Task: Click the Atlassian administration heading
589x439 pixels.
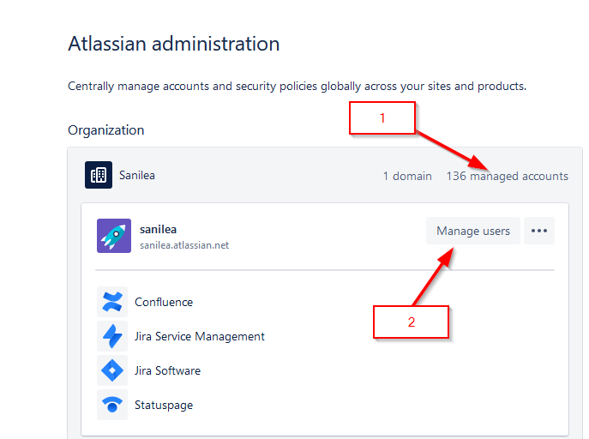Action: [x=174, y=44]
